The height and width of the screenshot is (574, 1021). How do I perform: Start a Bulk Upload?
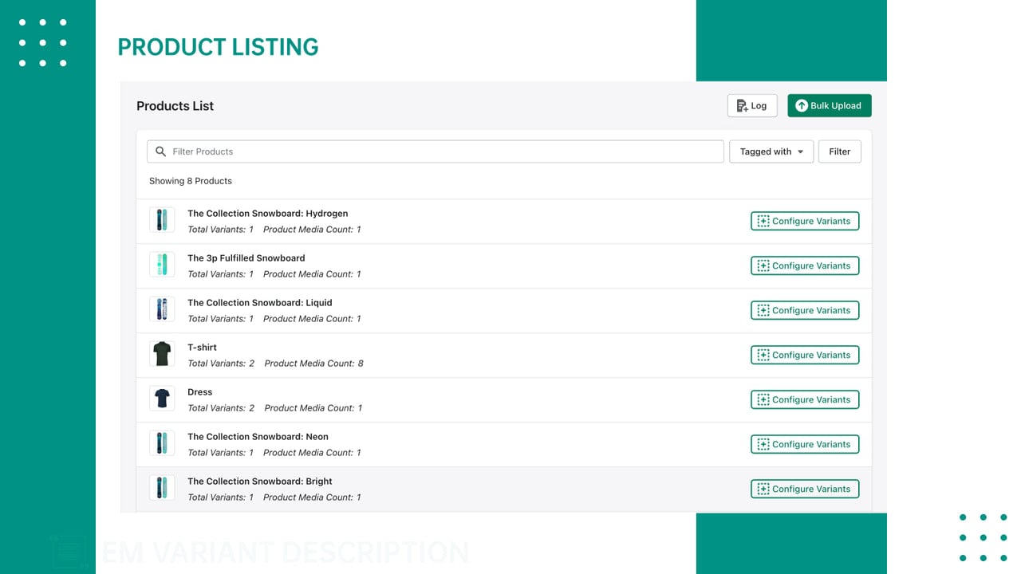(830, 106)
